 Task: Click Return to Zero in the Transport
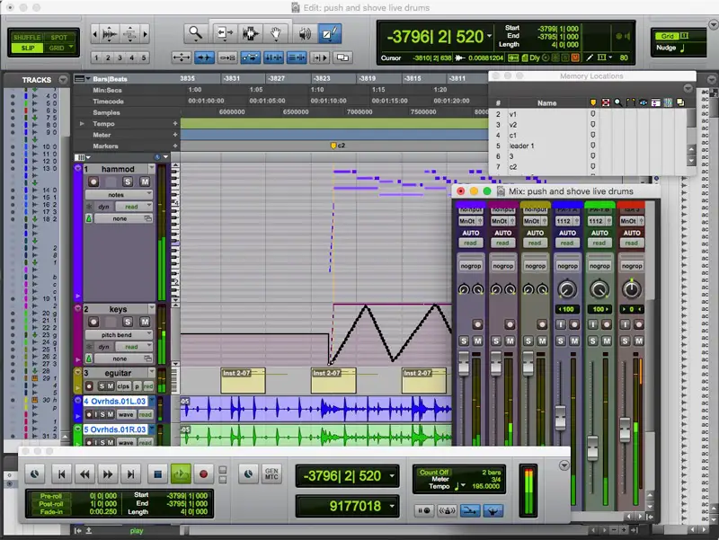pyautogui.click(x=61, y=474)
